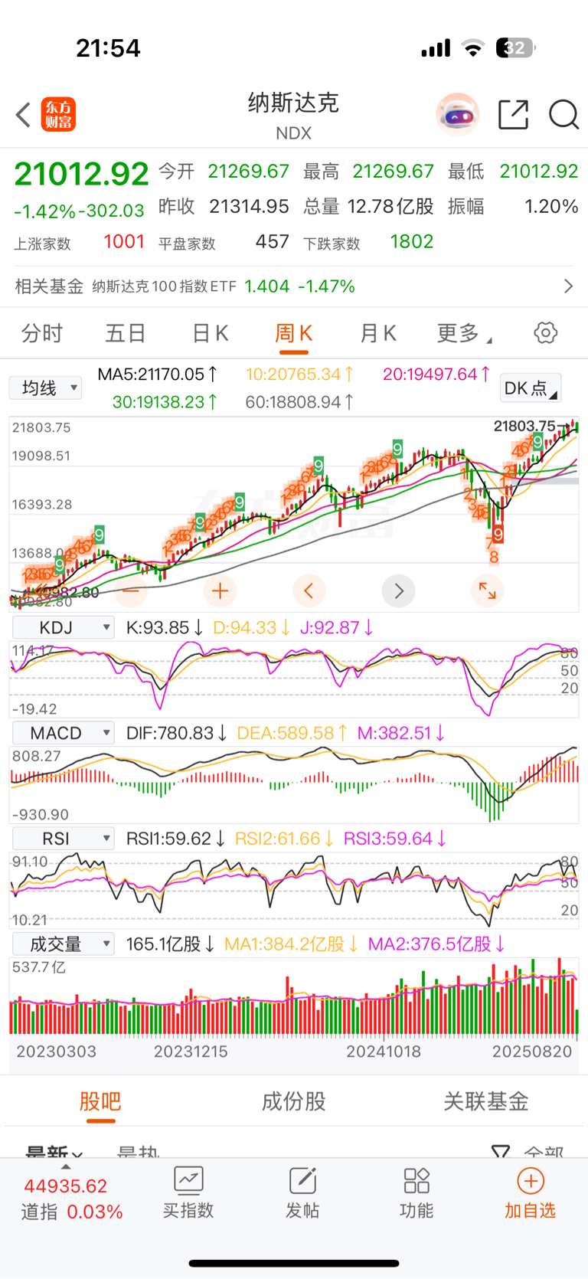Tap 加自选 add to watchlist
This screenshot has width=588, height=1279.
coord(530,1192)
